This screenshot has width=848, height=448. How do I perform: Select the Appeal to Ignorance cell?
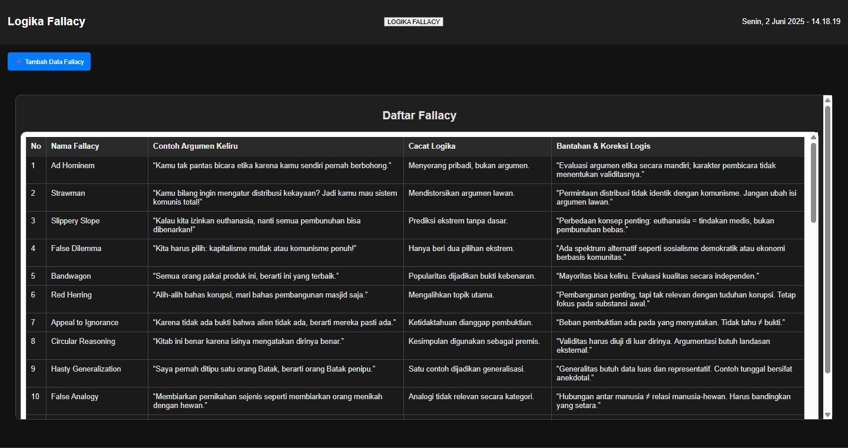[x=97, y=323]
